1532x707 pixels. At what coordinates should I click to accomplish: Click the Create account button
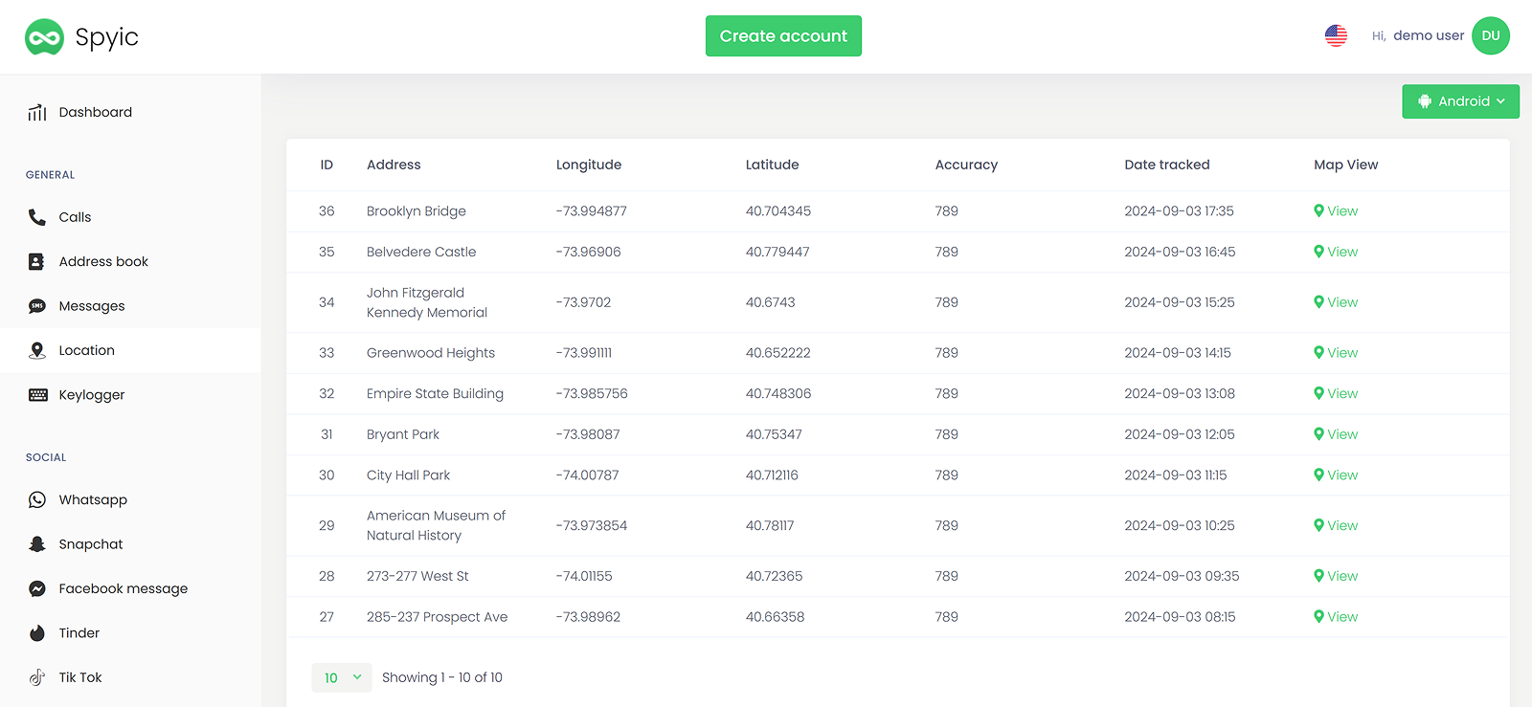[783, 36]
